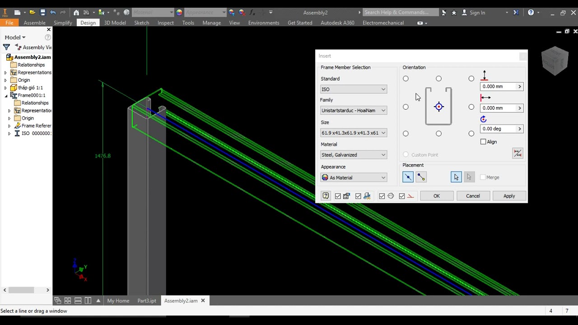578x325 pixels.
Task: Open the Environments ribbon tab
Action: 264,23
